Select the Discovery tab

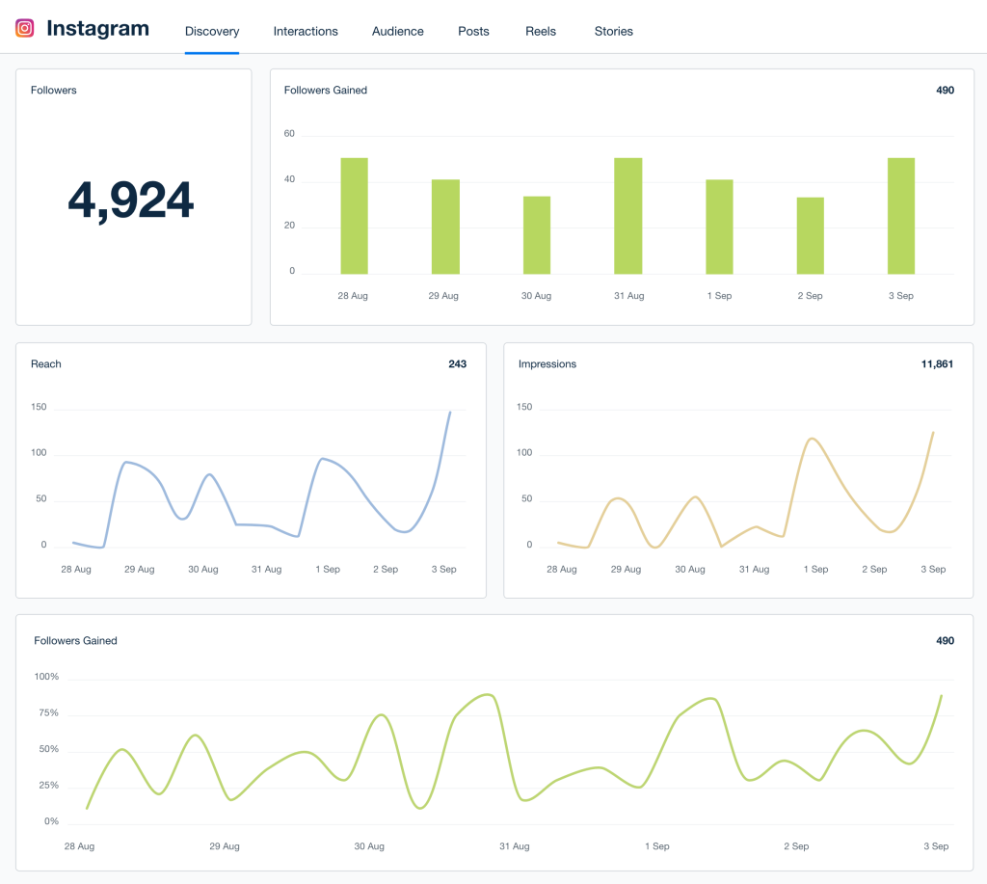(211, 31)
